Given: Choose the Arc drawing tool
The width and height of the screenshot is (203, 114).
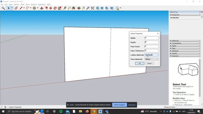Looking at the screenshot, I should pos(28,8).
